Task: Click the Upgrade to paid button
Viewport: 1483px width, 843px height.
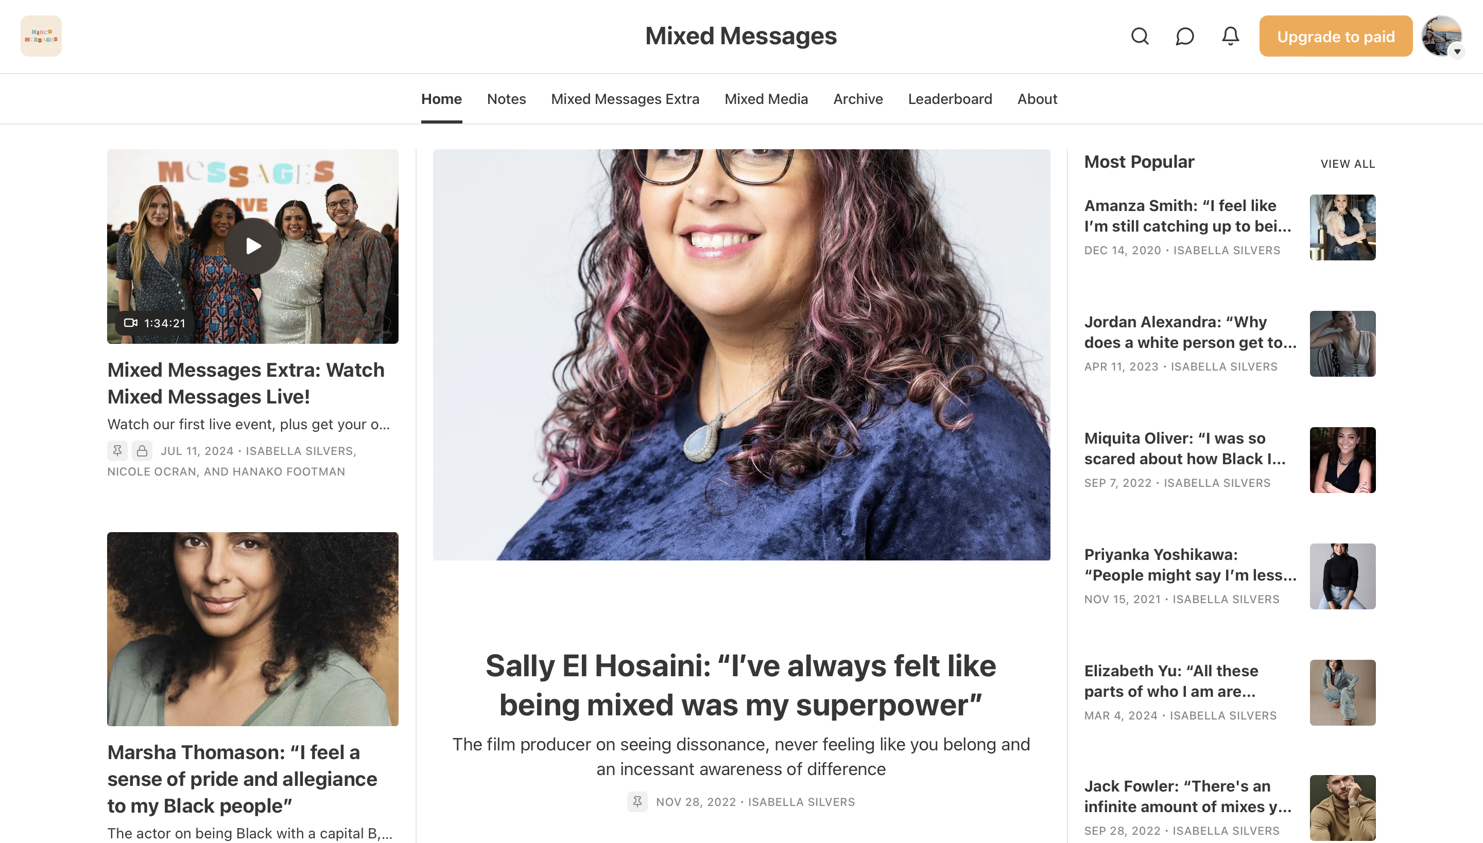Action: click(1335, 37)
